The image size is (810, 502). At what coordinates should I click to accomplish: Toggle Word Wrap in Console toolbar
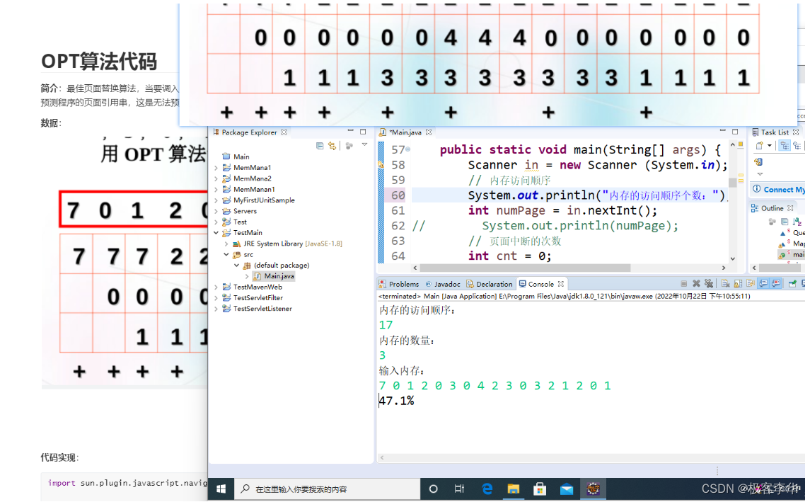click(x=751, y=284)
